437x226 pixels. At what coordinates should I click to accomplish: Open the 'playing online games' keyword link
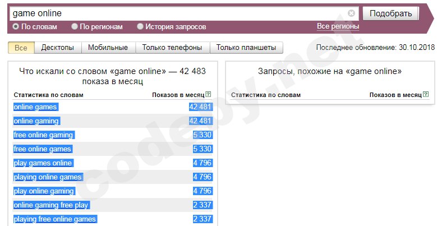coord(47,177)
